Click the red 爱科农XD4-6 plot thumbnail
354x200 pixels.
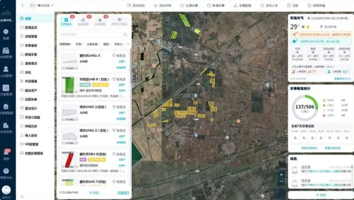coord(69,160)
